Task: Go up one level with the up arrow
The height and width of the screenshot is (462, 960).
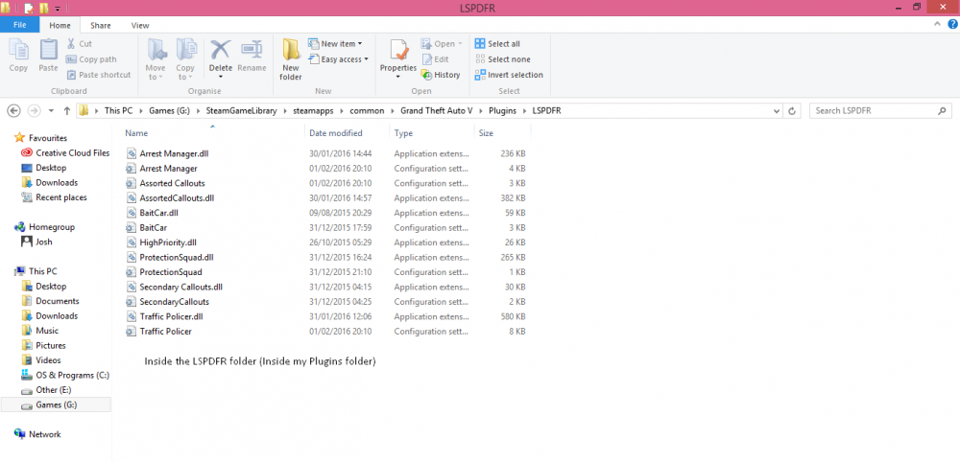Action: pyautogui.click(x=67, y=111)
